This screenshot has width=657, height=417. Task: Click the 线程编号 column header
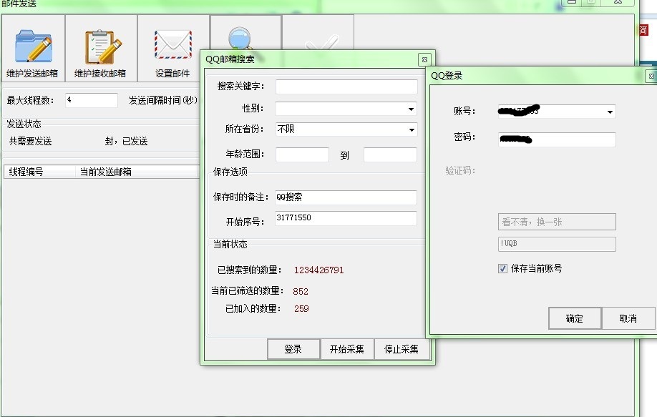coord(40,172)
